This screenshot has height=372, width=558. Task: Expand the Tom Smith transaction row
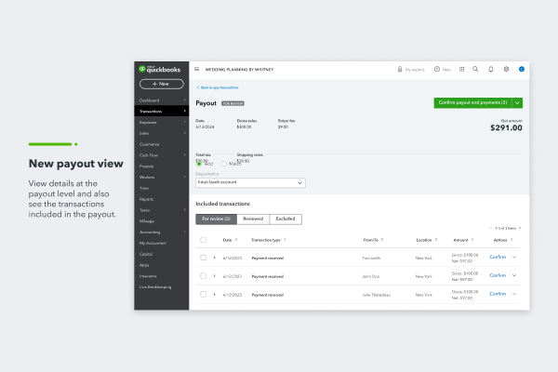[x=214, y=258]
